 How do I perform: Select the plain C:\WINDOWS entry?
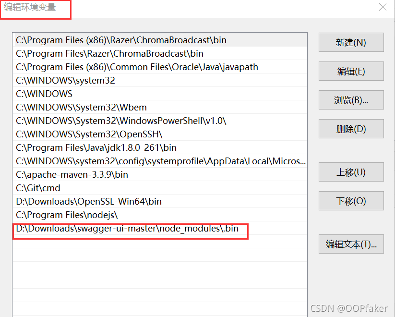160,94
